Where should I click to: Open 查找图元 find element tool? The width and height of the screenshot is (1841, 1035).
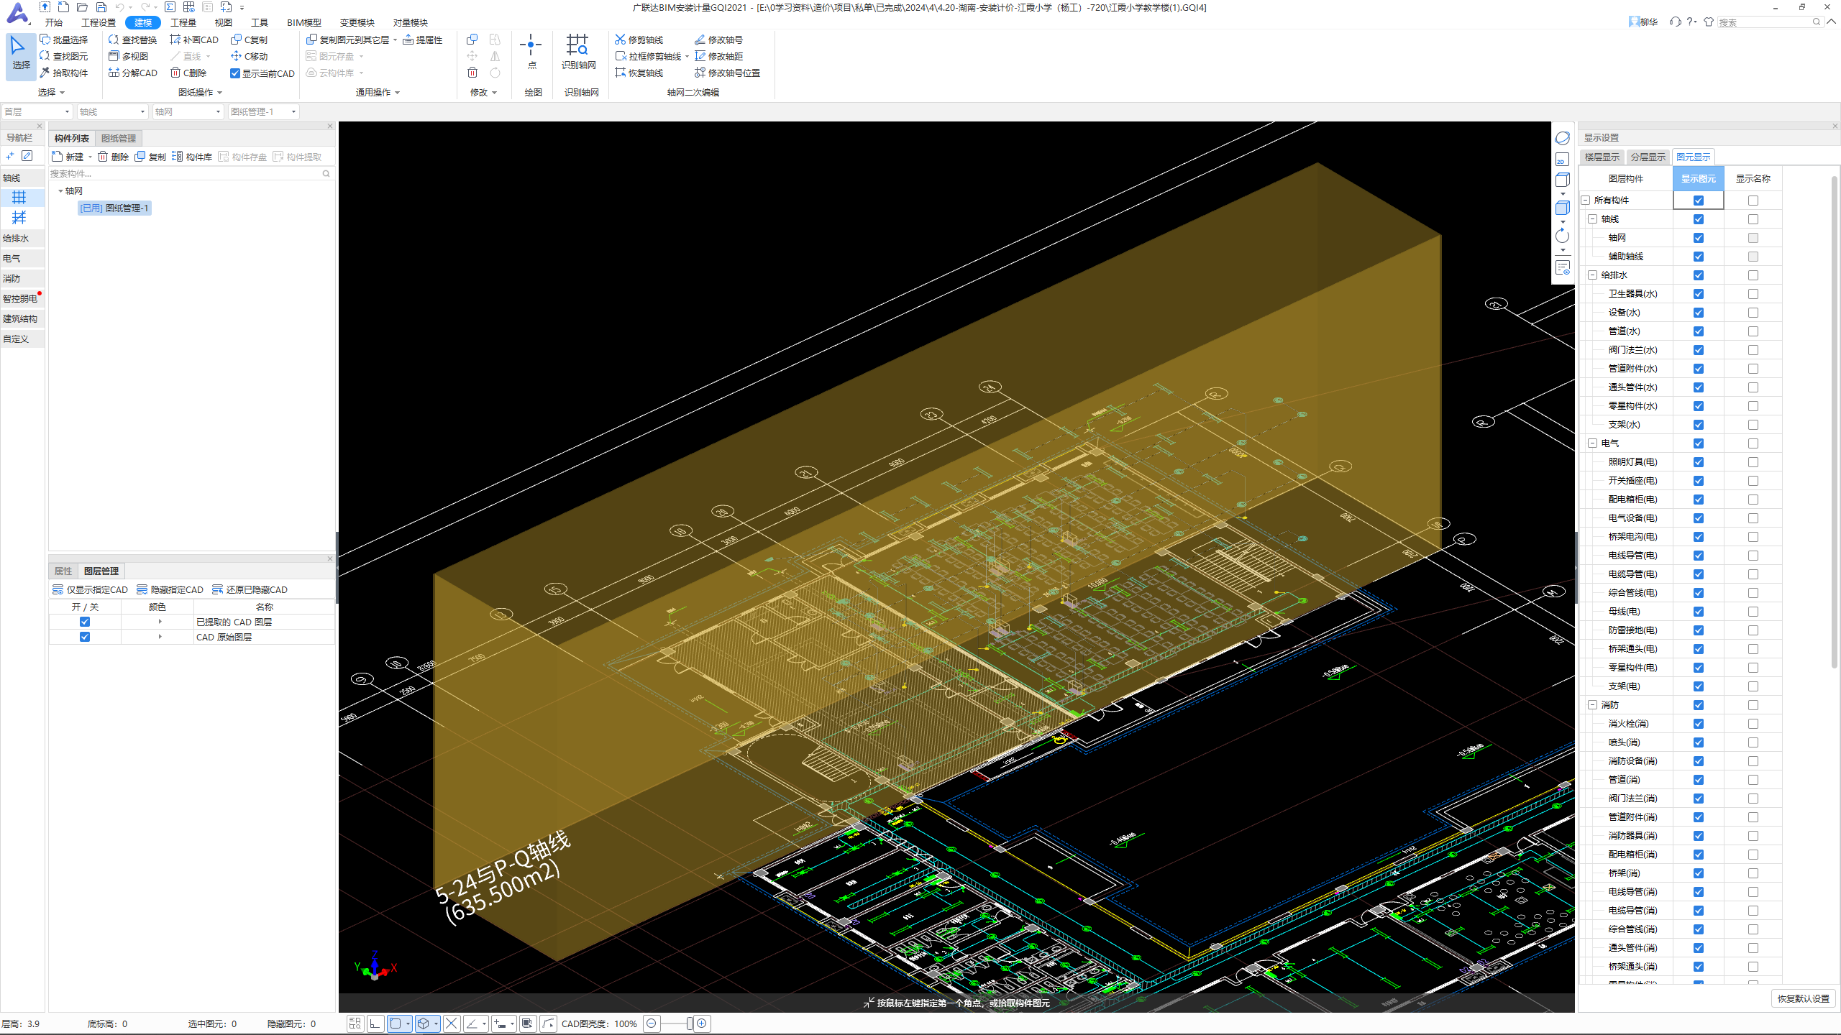tap(64, 56)
